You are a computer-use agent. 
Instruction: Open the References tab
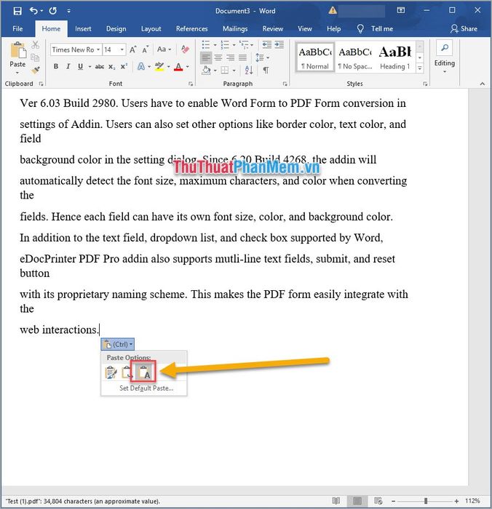point(191,29)
